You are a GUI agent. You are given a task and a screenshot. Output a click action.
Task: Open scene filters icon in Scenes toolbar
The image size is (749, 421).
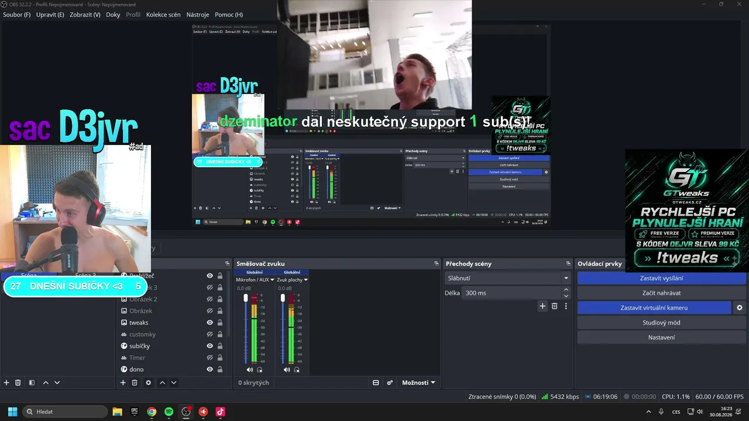[32, 382]
